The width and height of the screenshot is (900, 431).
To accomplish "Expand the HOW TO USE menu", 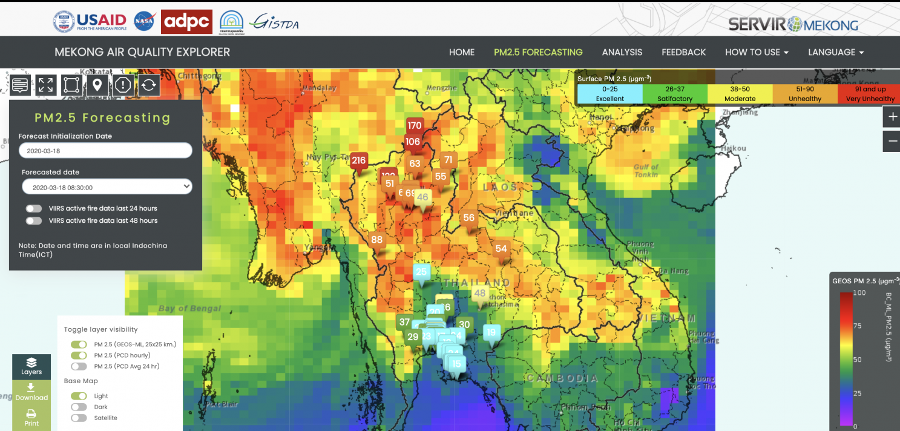I will 757,52.
